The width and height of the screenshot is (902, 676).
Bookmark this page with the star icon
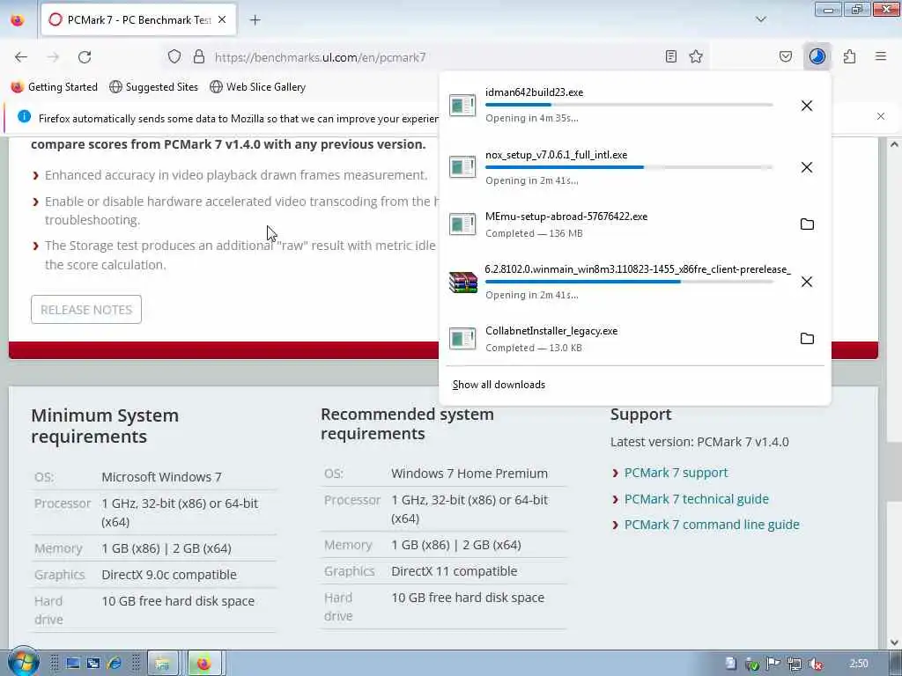(x=696, y=56)
